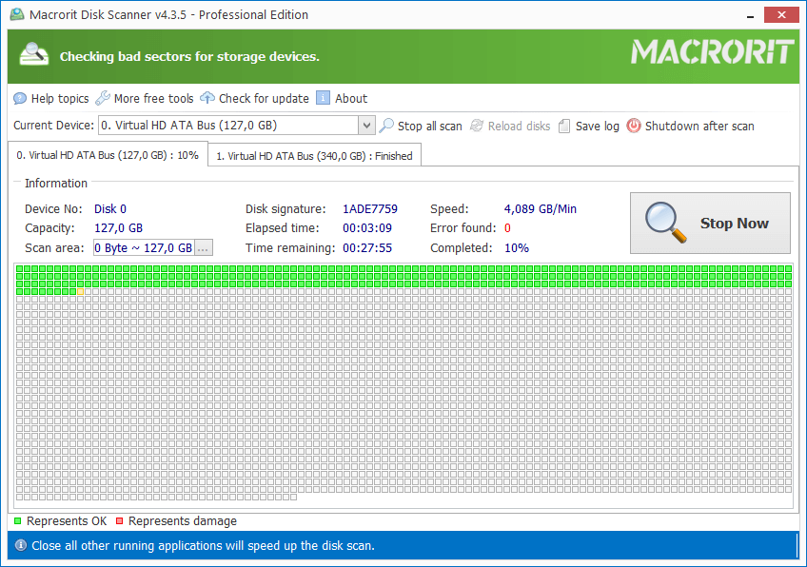Enable Shutdown after scan

tap(690, 127)
